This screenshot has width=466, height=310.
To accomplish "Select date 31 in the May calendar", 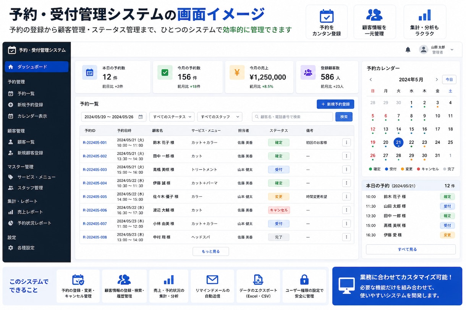I will pos(437,156).
